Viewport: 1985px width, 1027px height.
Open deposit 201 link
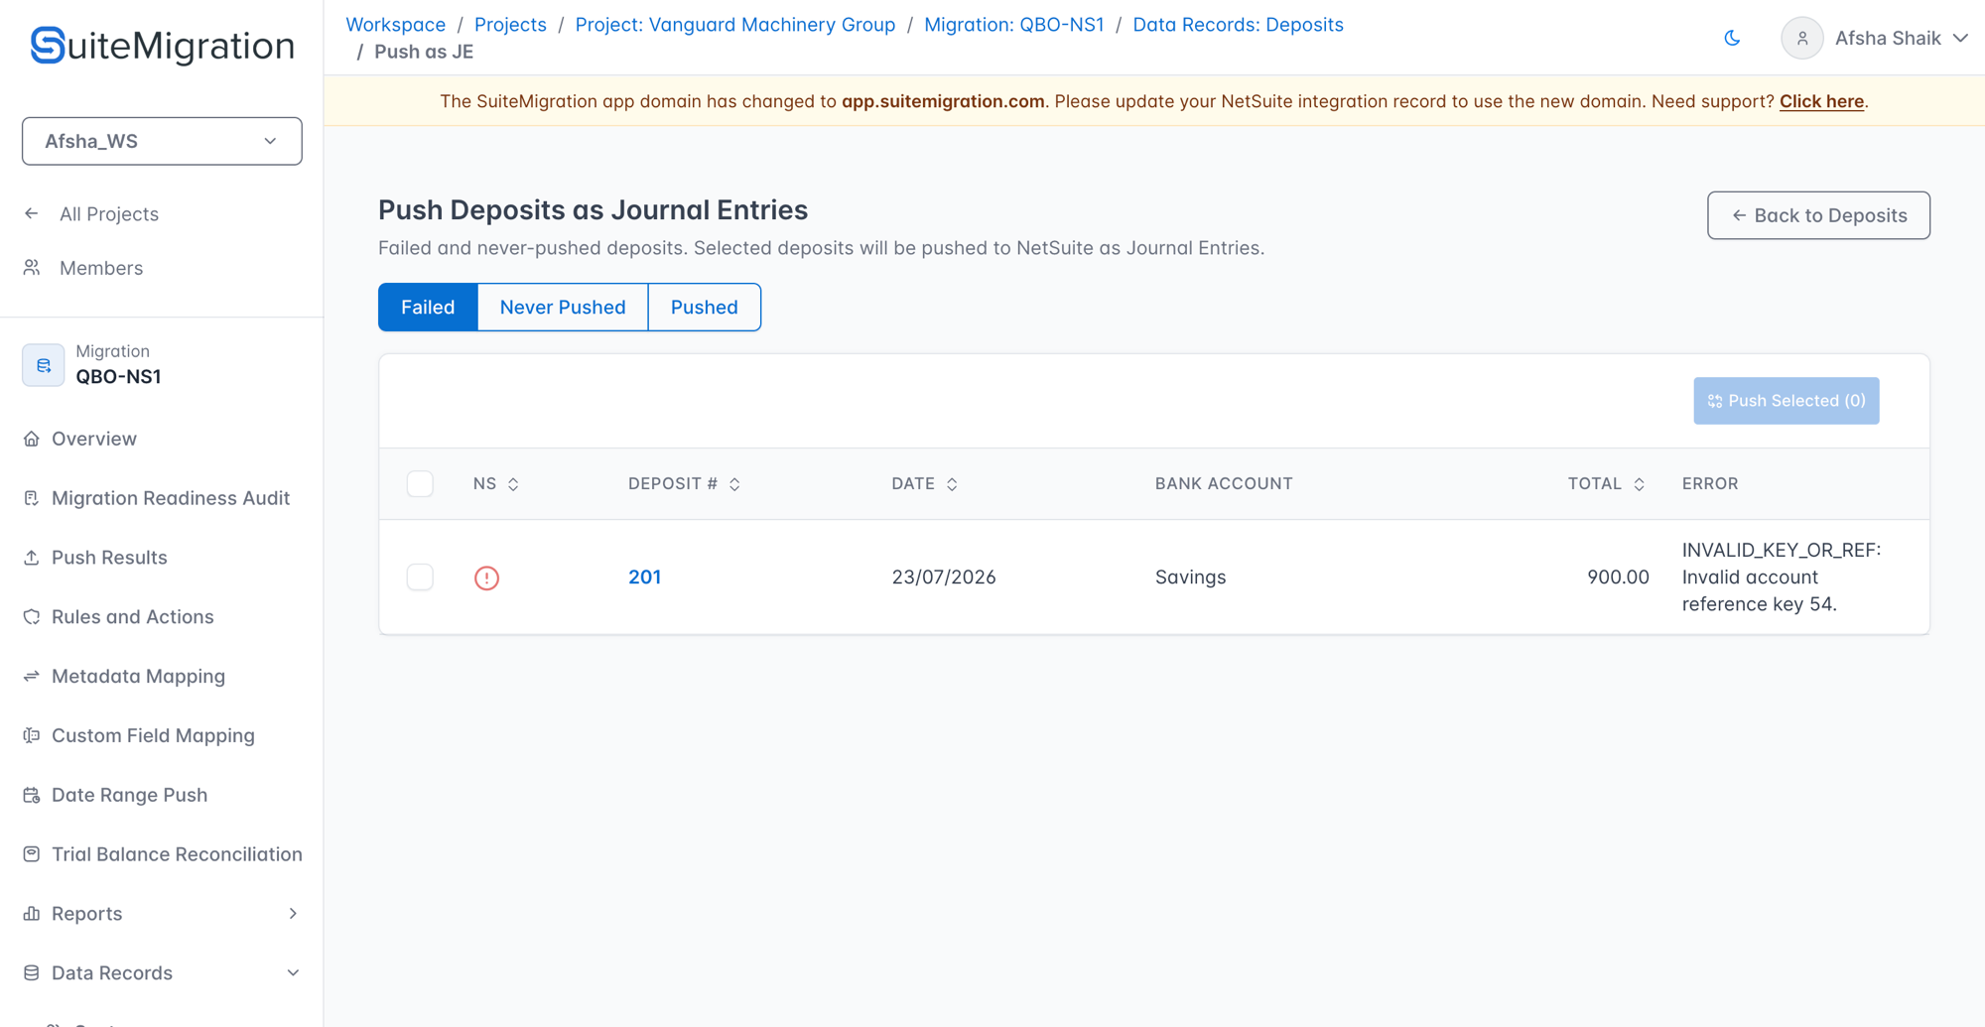coord(644,578)
